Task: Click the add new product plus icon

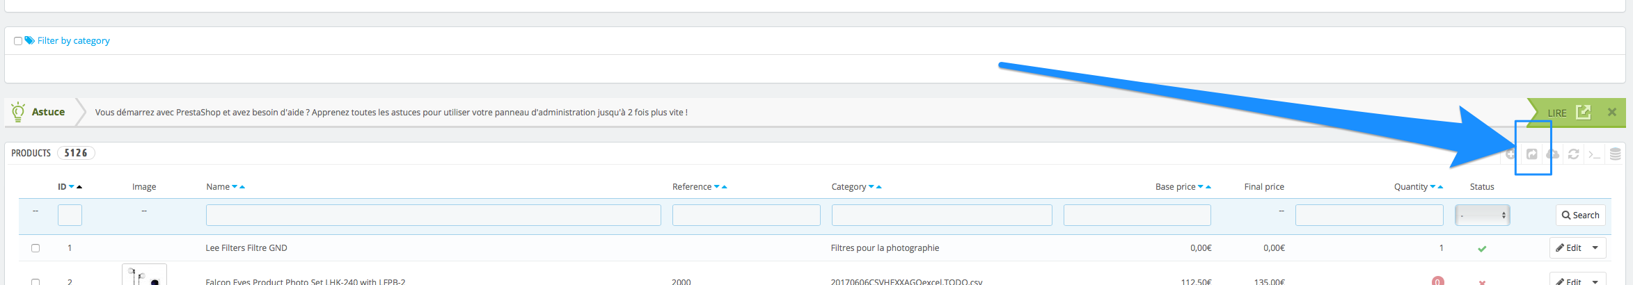Action: [x=1510, y=154]
